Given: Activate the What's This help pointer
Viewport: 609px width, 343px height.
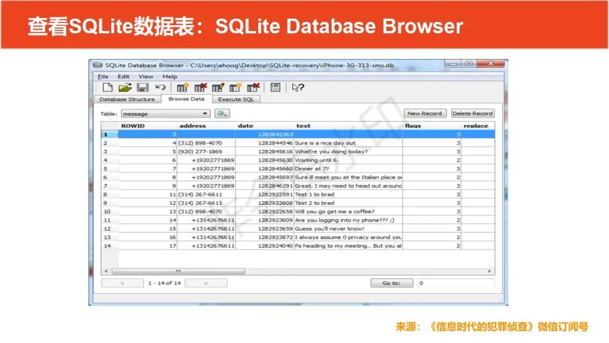Looking at the screenshot, I should pos(298,88).
